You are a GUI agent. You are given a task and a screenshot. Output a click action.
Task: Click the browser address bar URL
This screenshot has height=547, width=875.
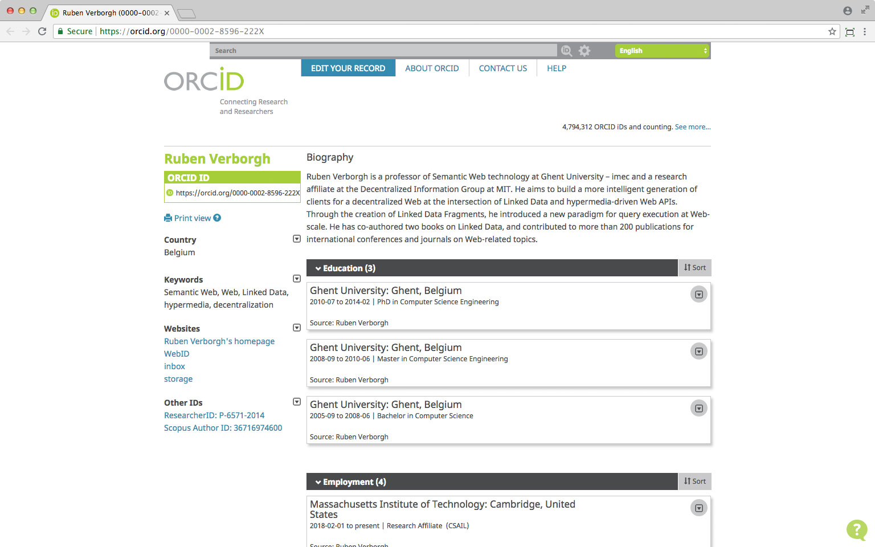coord(182,31)
